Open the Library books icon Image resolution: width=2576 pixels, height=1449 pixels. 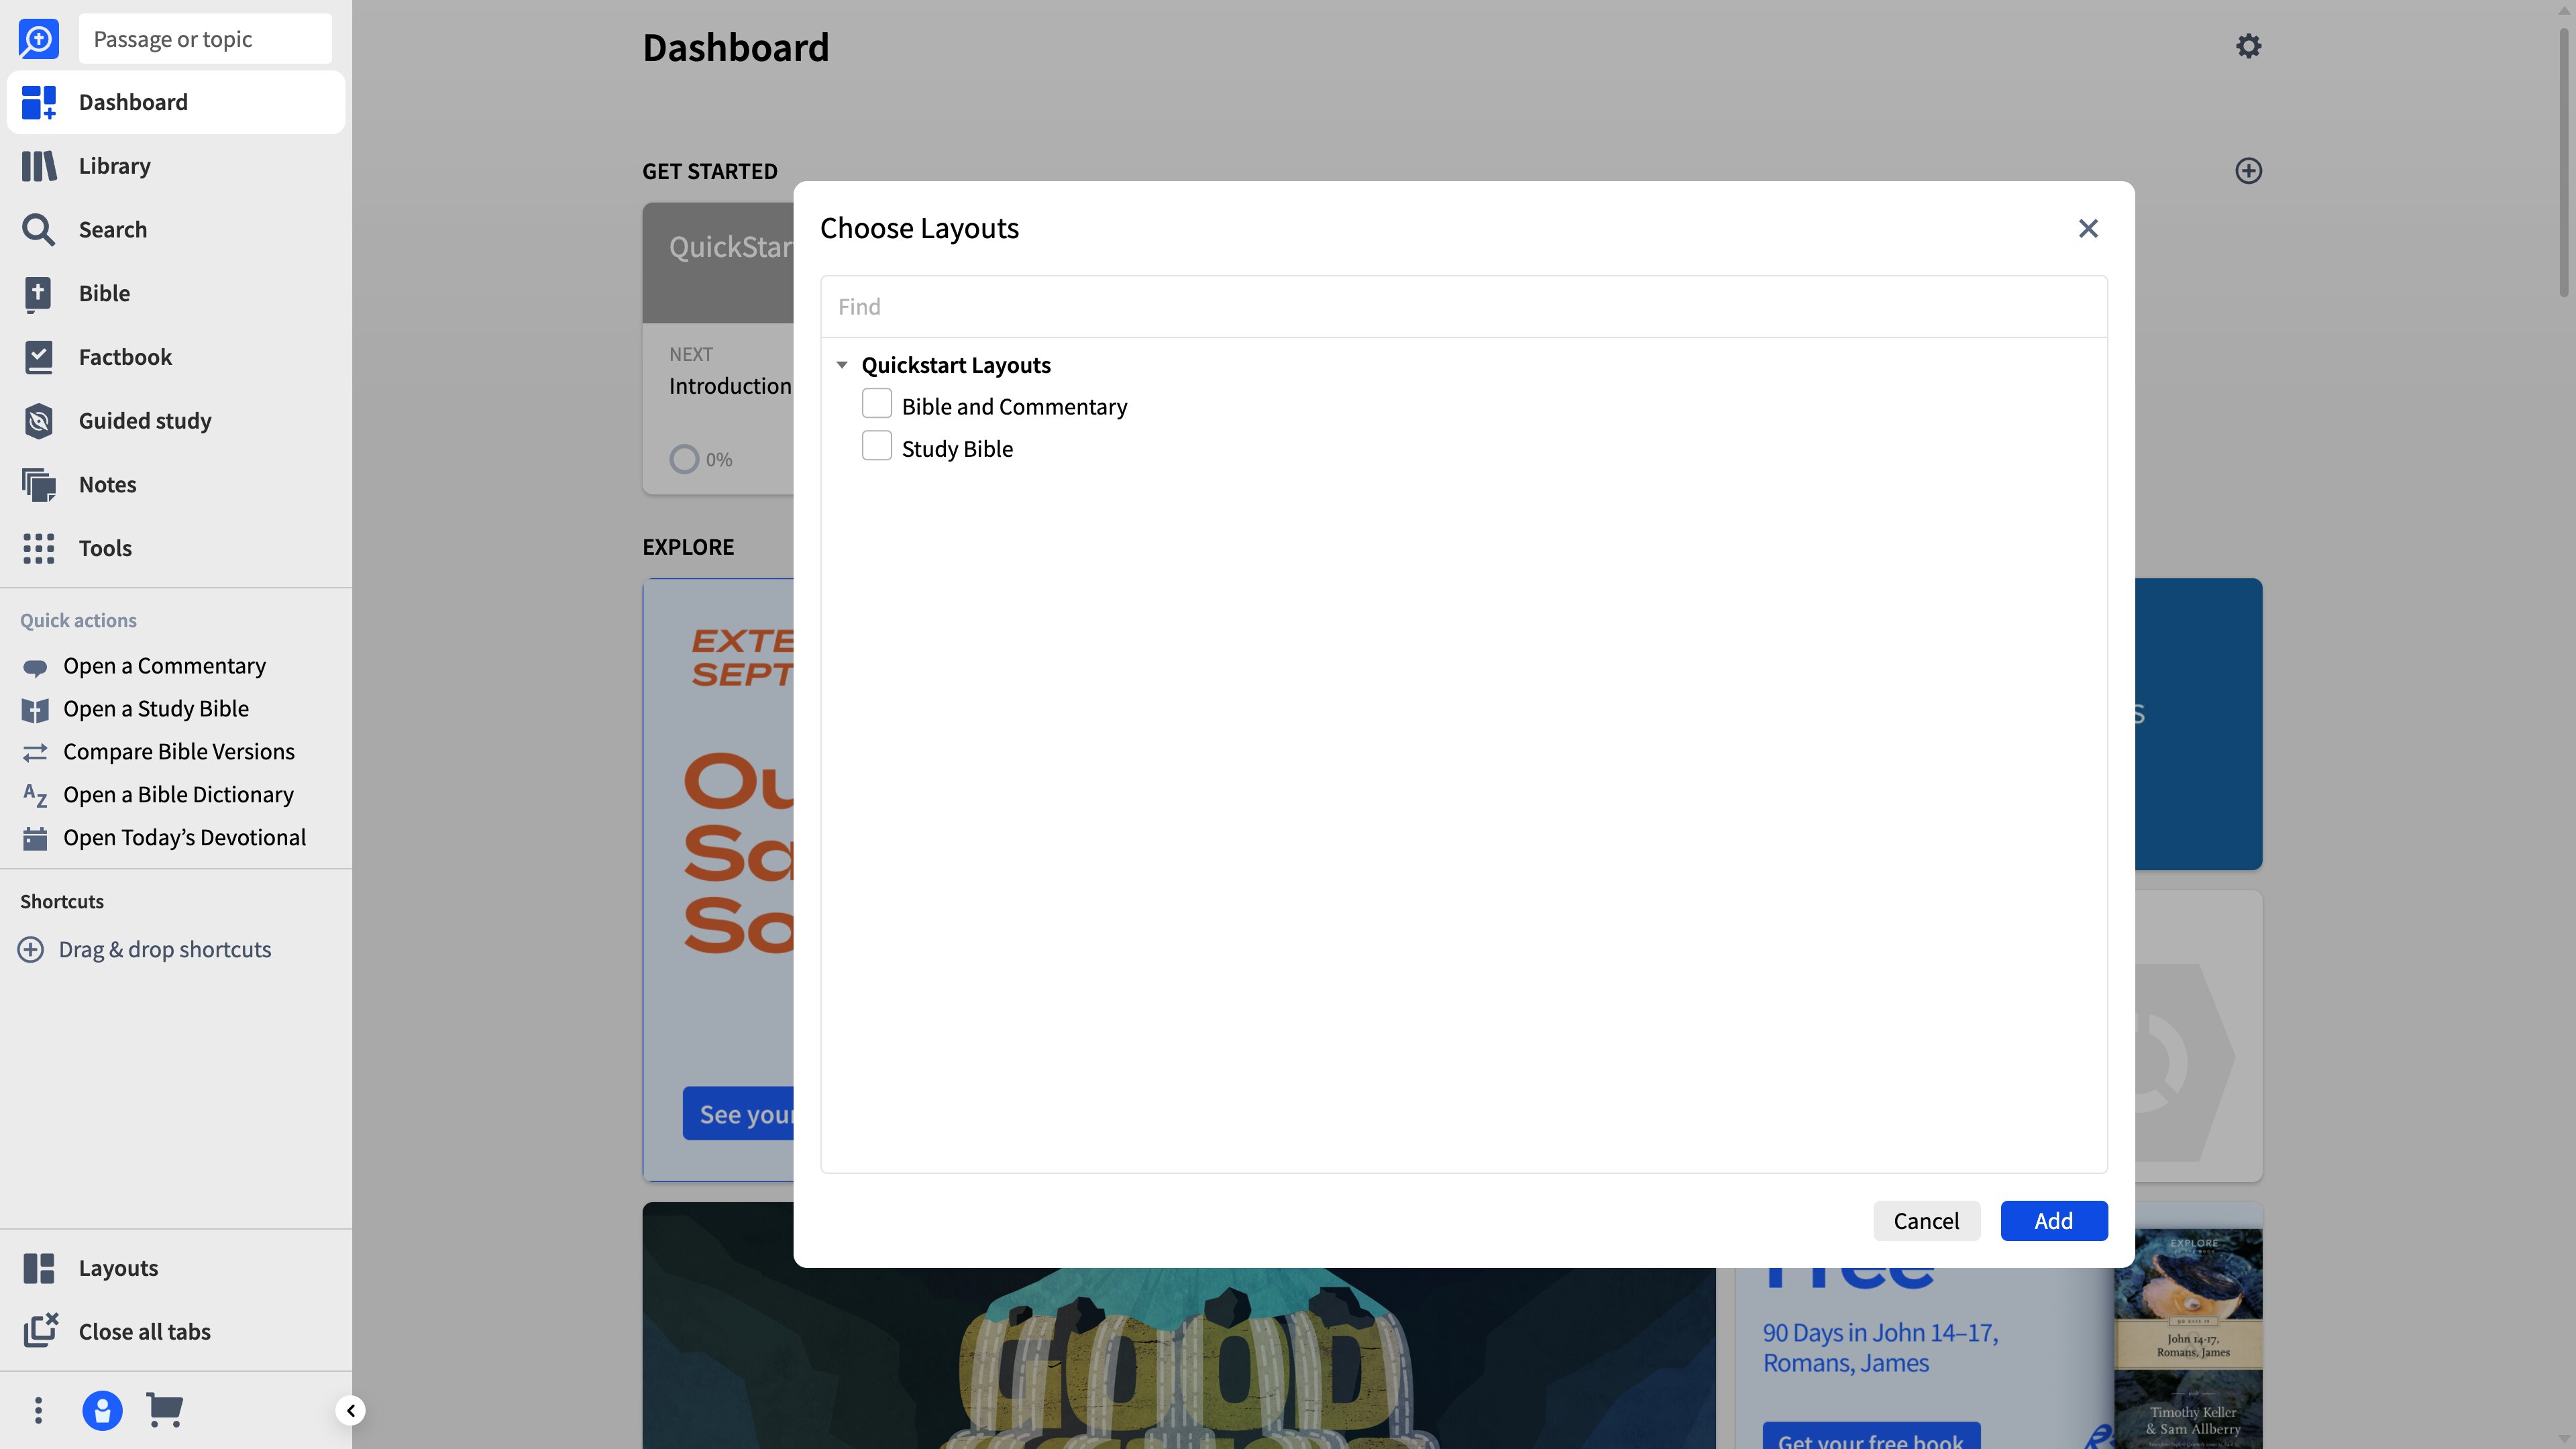point(38,166)
